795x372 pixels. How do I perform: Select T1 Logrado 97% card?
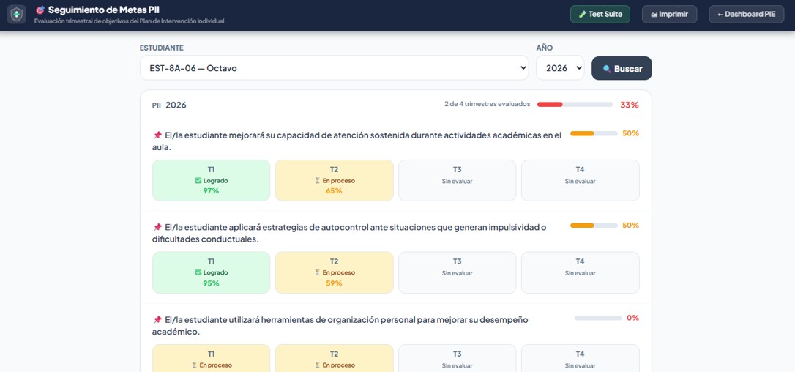211,180
